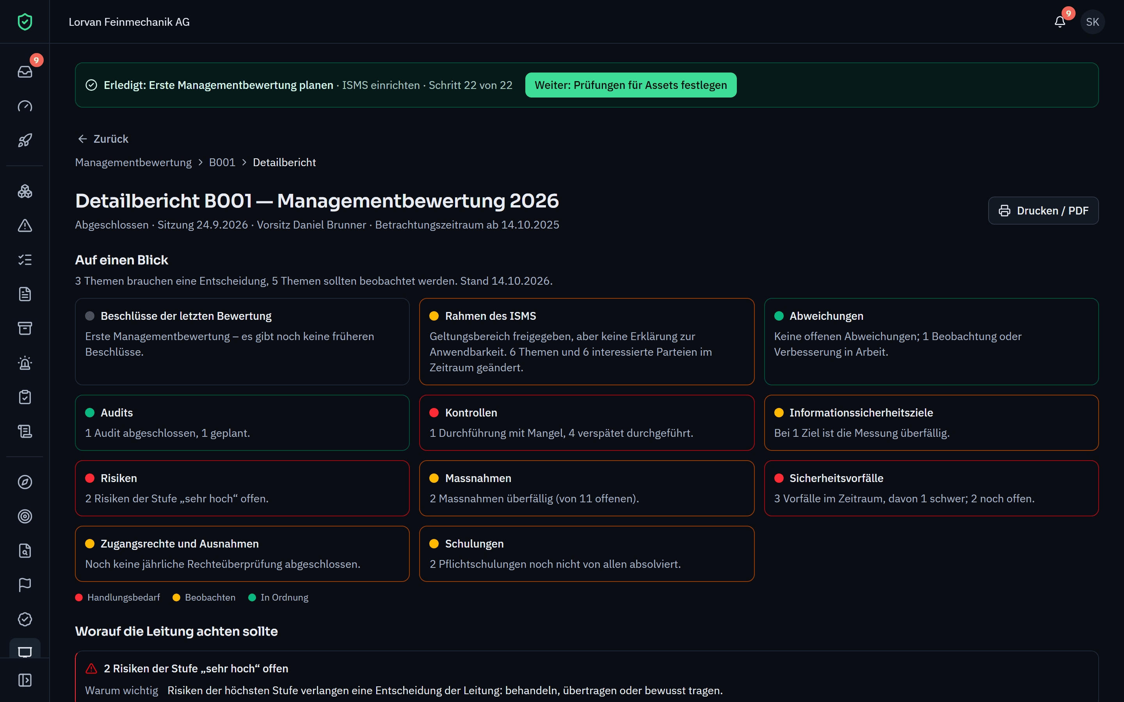The height and width of the screenshot is (702, 1124).
Task: Click the shield logo at top left
Action: (25, 22)
